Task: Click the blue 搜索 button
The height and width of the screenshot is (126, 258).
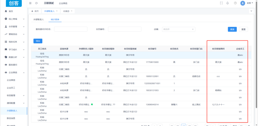Action: (232, 29)
